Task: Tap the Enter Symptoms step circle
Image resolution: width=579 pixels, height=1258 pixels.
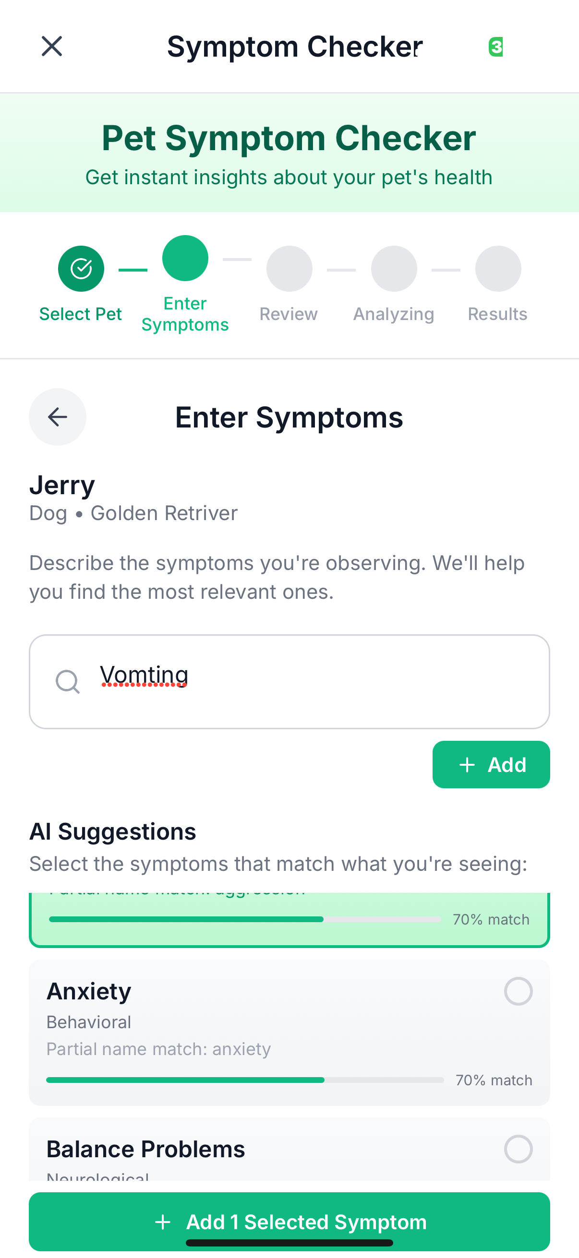Action: coord(185,258)
